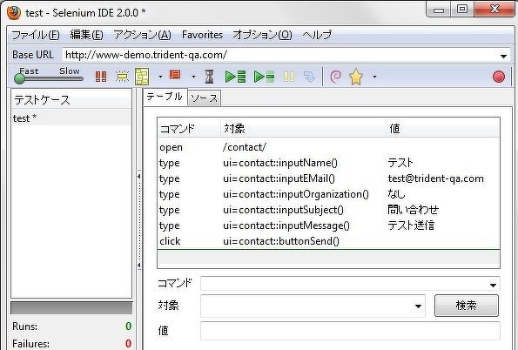Viewport: 518px width, 350px height.
Task: Click the pink spiral rollup icon
Action: pos(336,77)
